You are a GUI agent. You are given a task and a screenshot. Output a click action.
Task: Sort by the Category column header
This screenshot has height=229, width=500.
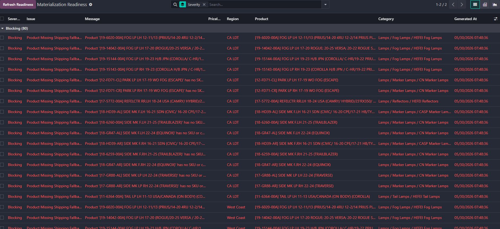click(x=386, y=19)
